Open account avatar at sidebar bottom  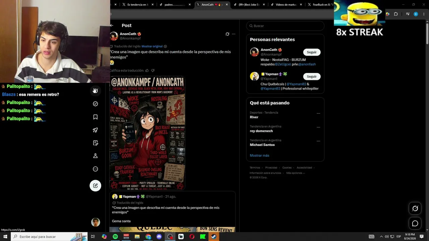(96, 222)
